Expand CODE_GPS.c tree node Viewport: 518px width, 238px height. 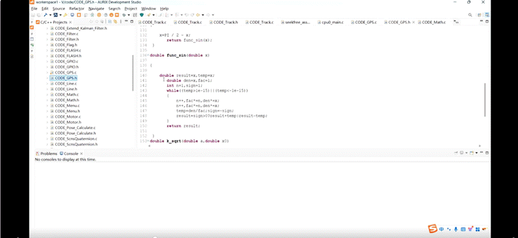coord(47,72)
